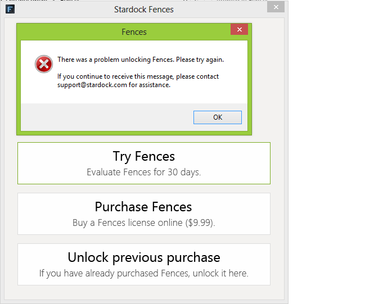Click the 'Purchase Fences' heading text
This screenshot has height=304, width=383.
point(143,207)
